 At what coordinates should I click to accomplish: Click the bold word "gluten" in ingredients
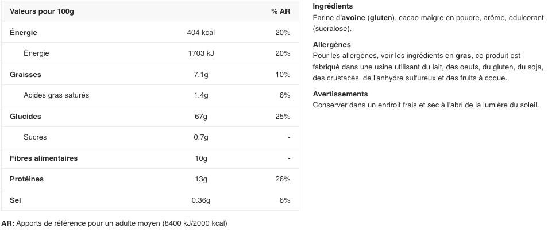tap(382, 18)
